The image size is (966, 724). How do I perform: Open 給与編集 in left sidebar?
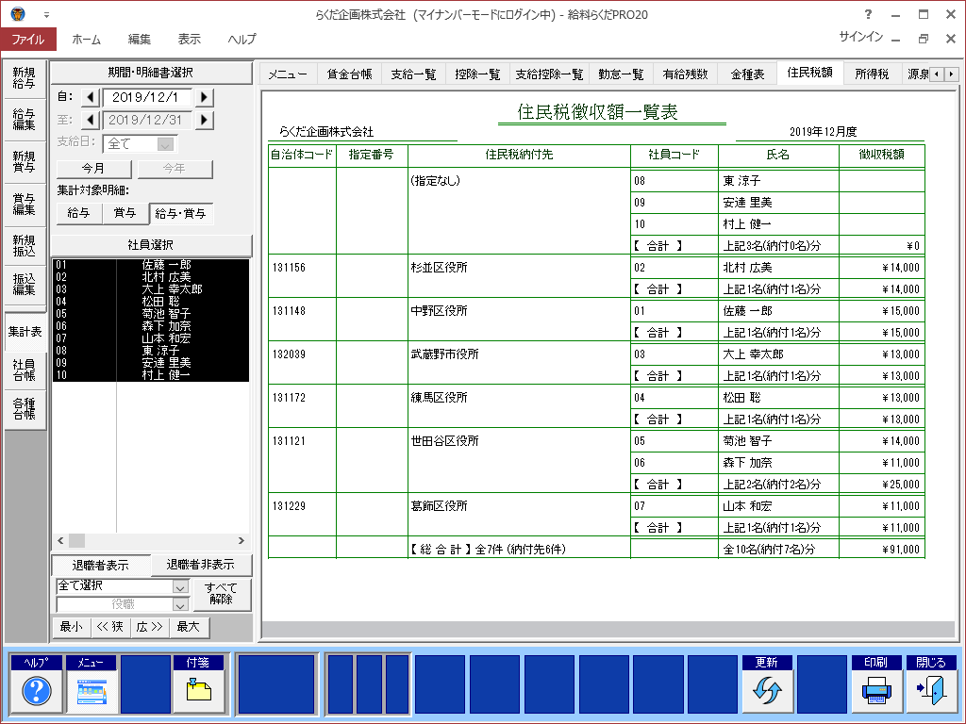[24, 120]
